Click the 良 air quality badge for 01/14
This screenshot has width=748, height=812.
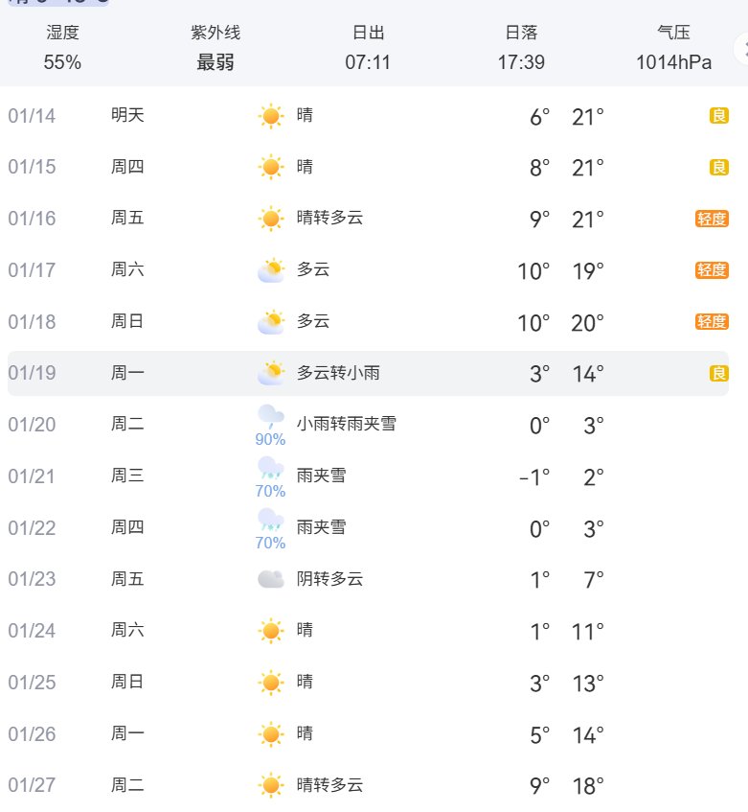(718, 116)
